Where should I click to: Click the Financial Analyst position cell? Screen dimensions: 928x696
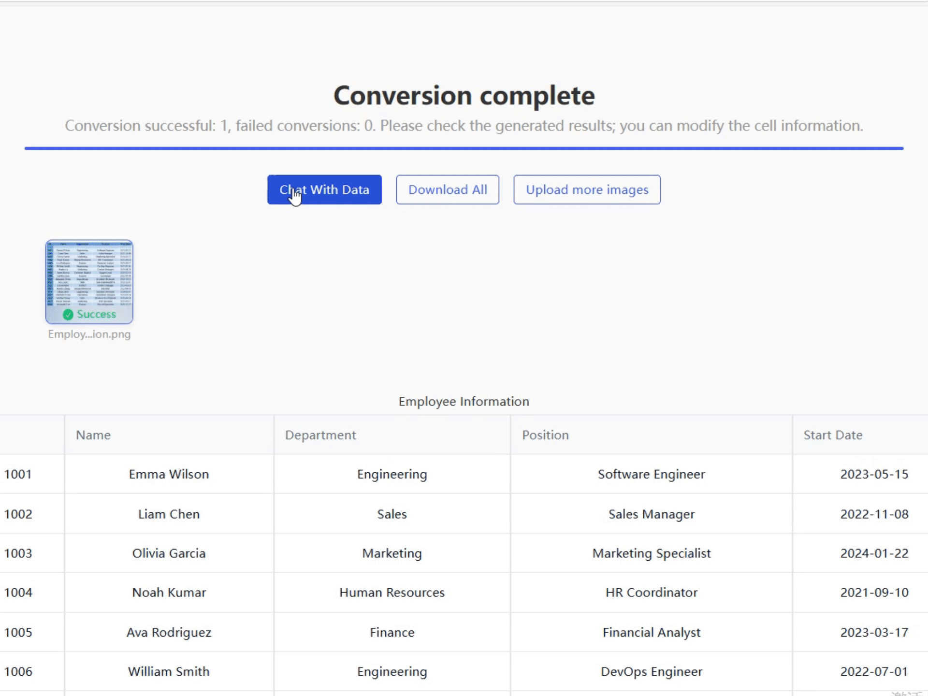coord(651,632)
